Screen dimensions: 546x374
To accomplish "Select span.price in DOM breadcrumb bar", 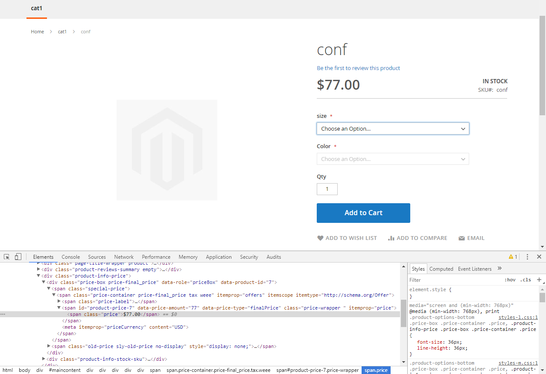I will click(x=376, y=370).
